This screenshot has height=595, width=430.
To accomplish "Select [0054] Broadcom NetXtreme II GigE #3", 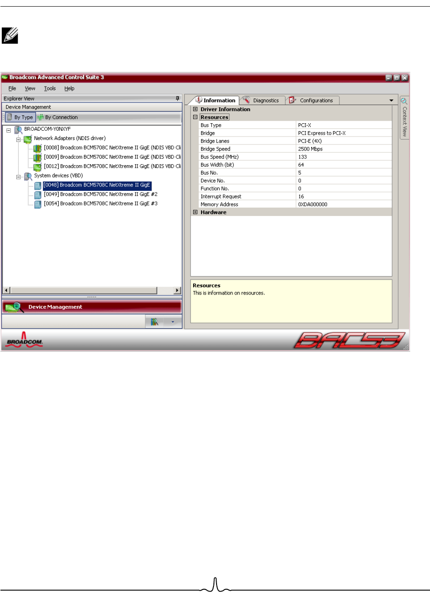I will (101, 204).
